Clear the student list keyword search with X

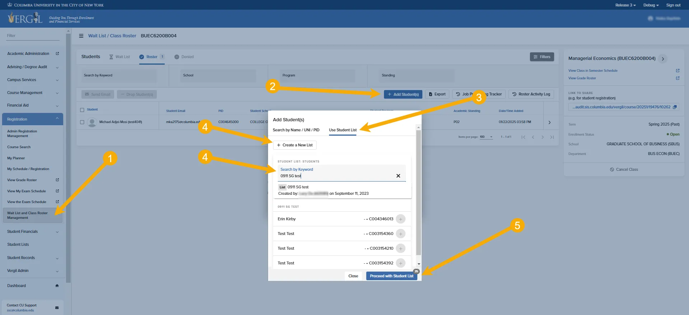(x=398, y=176)
